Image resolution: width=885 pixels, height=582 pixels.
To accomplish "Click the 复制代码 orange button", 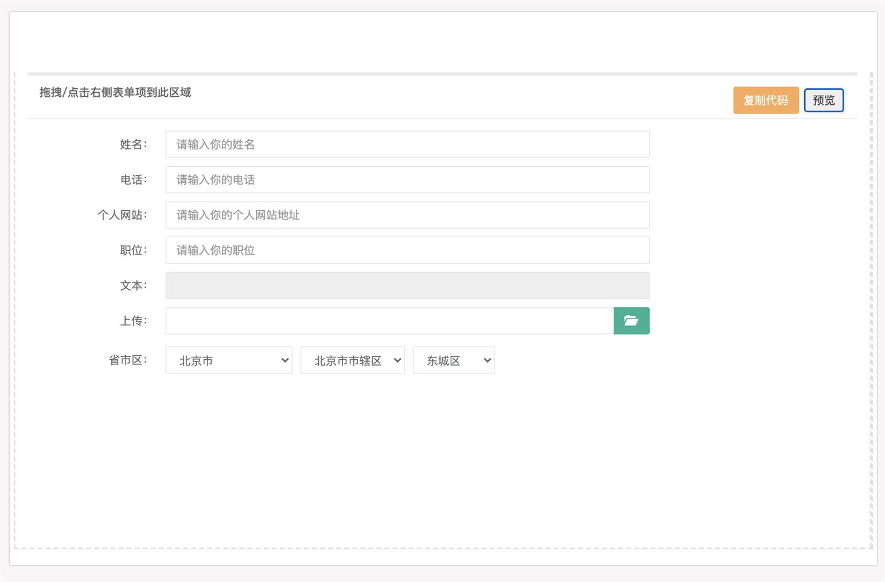I will coord(765,101).
